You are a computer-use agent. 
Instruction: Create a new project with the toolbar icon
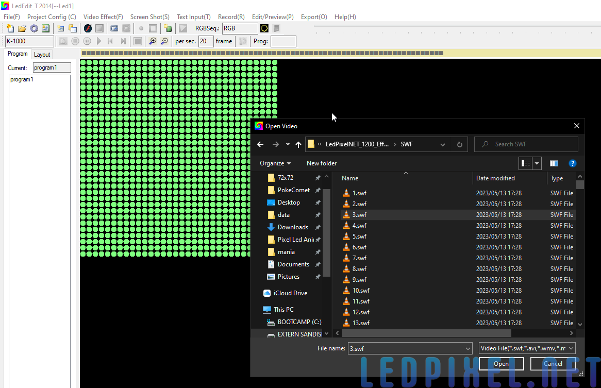tap(10, 28)
